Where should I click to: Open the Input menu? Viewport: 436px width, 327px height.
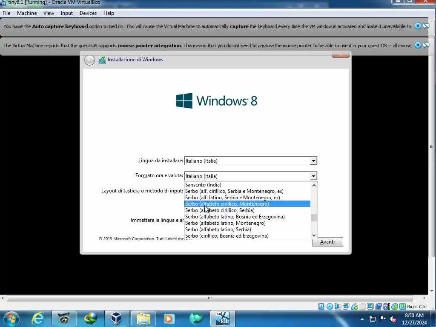tap(67, 13)
